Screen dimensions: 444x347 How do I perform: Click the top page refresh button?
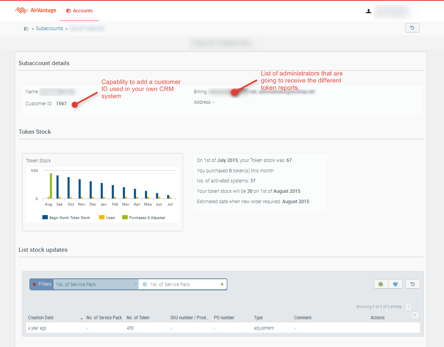click(412, 28)
